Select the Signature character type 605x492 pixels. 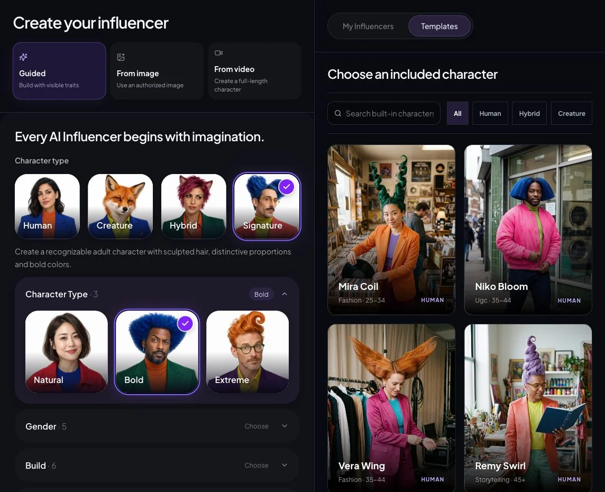click(x=267, y=206)
